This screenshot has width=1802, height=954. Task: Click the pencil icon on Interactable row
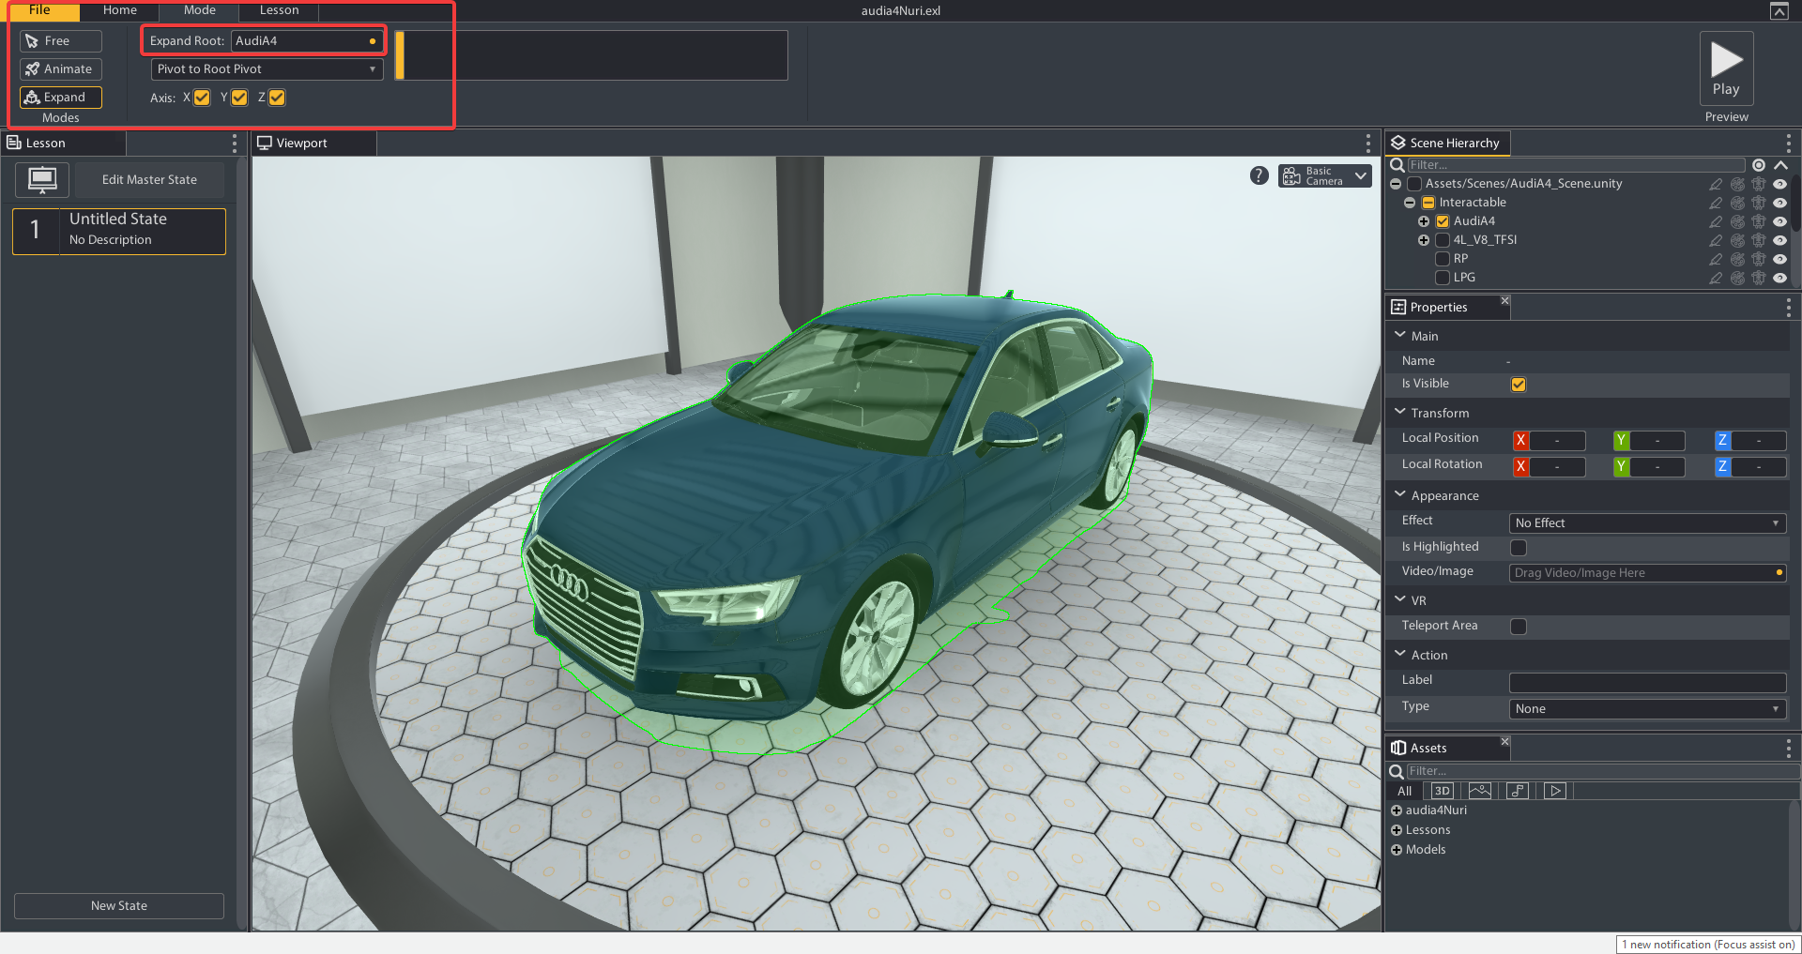(x=1716, y=203)
